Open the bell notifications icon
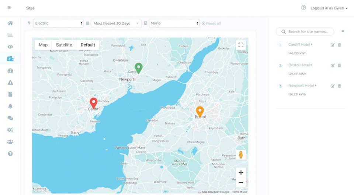Image resolution: width=354 pixels, height=195 pixels. coord(10,106)
